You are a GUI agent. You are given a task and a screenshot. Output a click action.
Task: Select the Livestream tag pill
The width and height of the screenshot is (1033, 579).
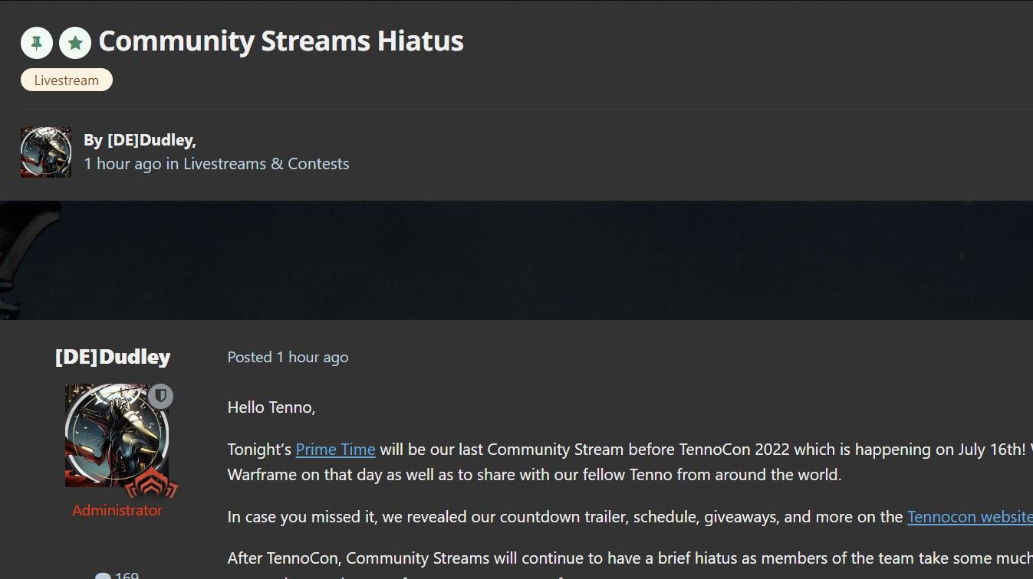click(x=67, y=80)
